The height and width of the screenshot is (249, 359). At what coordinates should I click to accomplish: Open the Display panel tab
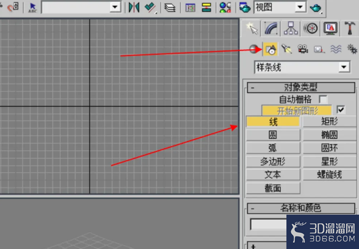pyautogui.click(x=330, y=29)
